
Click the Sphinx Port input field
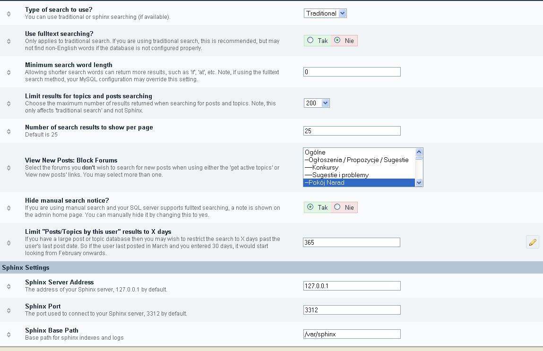coord(352,310)
